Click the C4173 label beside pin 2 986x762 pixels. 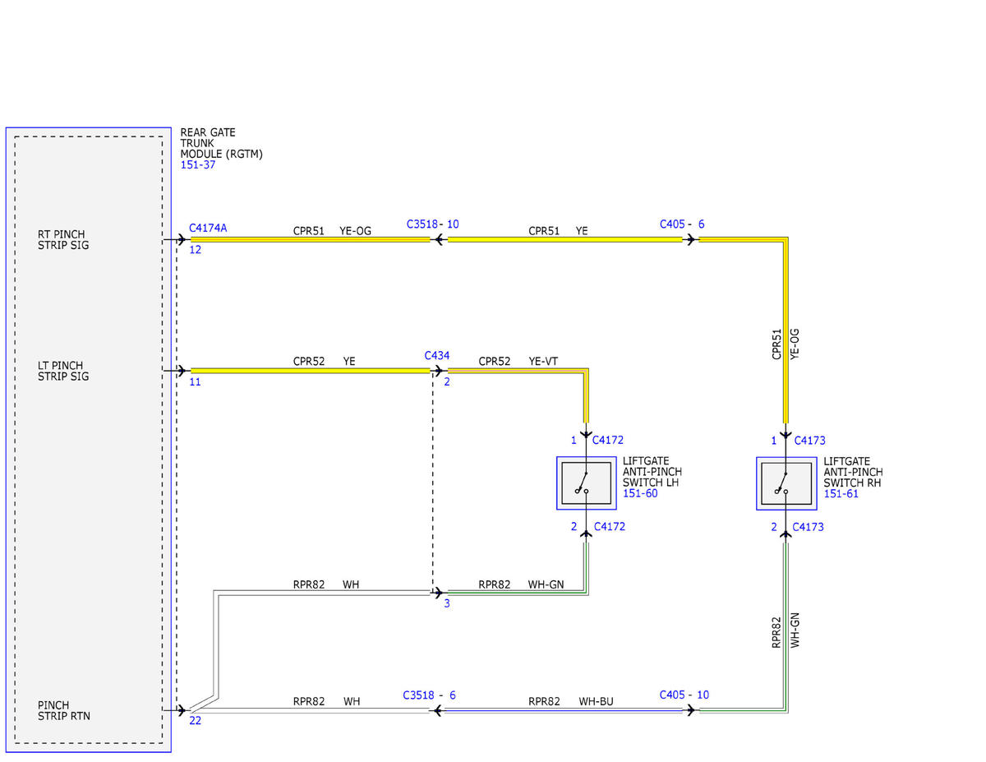click(809, 526)
